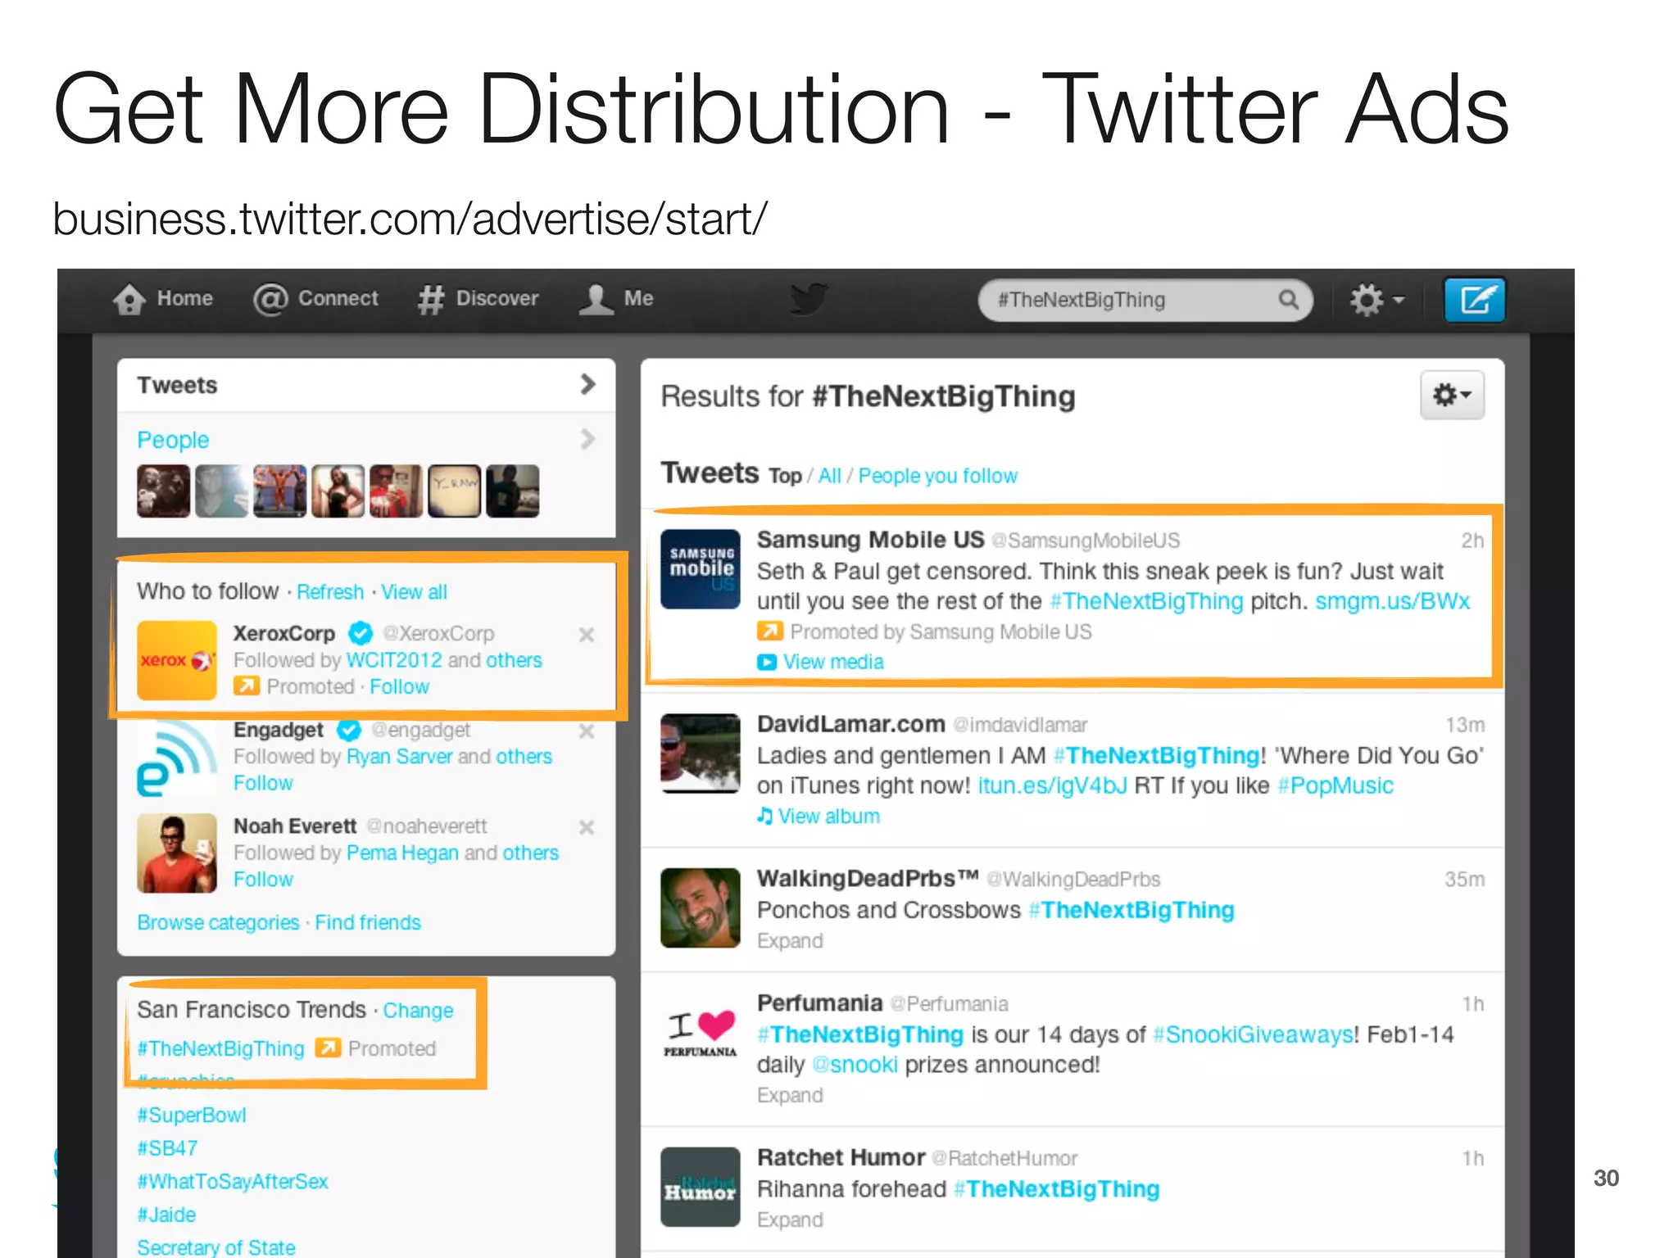Image resolution: width=1678 pixels, height=1258 pixels.
Task: Open smgm.us/BWx link
Action: 1392,601
